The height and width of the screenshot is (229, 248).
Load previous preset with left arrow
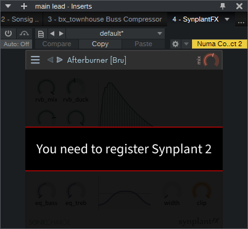tap(52, 33)
